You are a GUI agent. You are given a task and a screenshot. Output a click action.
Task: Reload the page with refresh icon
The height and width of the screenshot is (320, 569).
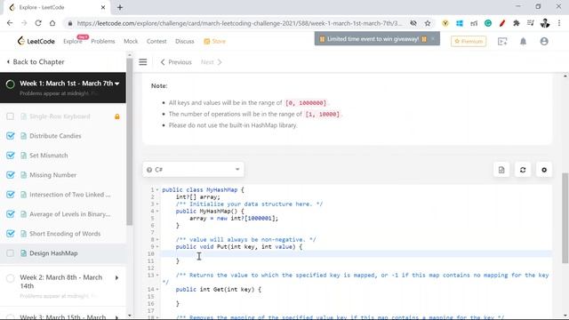coord(38,23)
